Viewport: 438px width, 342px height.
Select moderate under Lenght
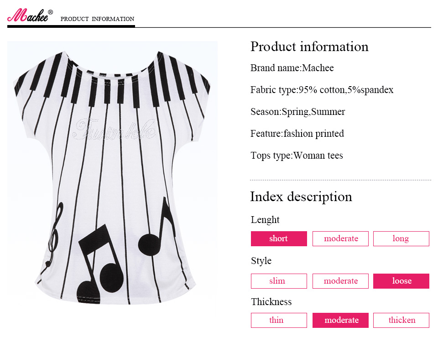click(x=340, y=238)
